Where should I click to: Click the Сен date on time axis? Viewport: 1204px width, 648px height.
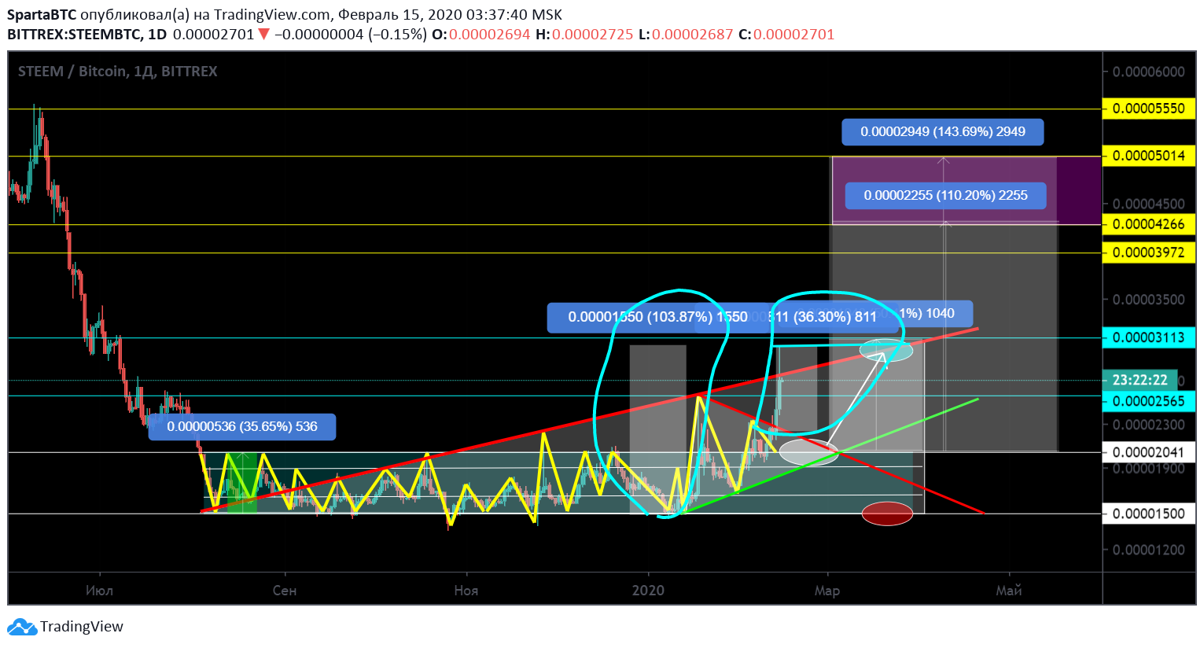click(x=285, y=591)
